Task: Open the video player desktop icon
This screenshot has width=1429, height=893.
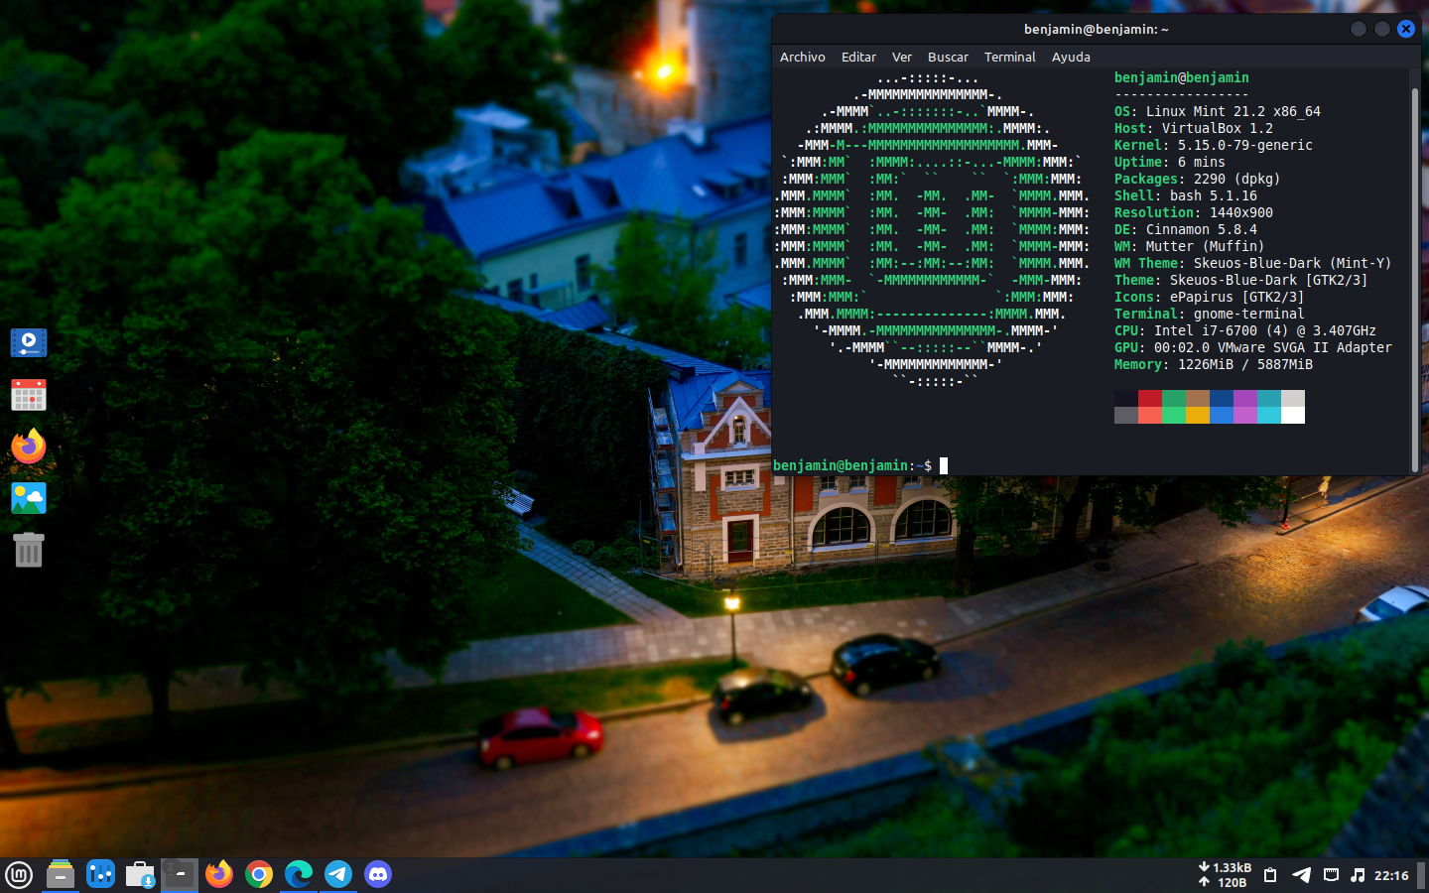Action: (x=29, y=343)
